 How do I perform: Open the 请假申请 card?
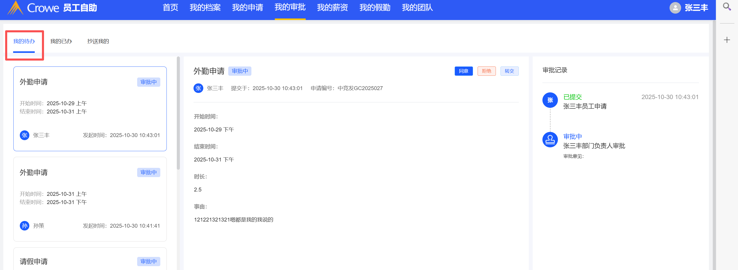pyautogui.click(x=90, y=259)
